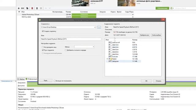Uncheck the data2.bin file checkbox
Screen dimensions: 196x110
click(x=109, y=47)
